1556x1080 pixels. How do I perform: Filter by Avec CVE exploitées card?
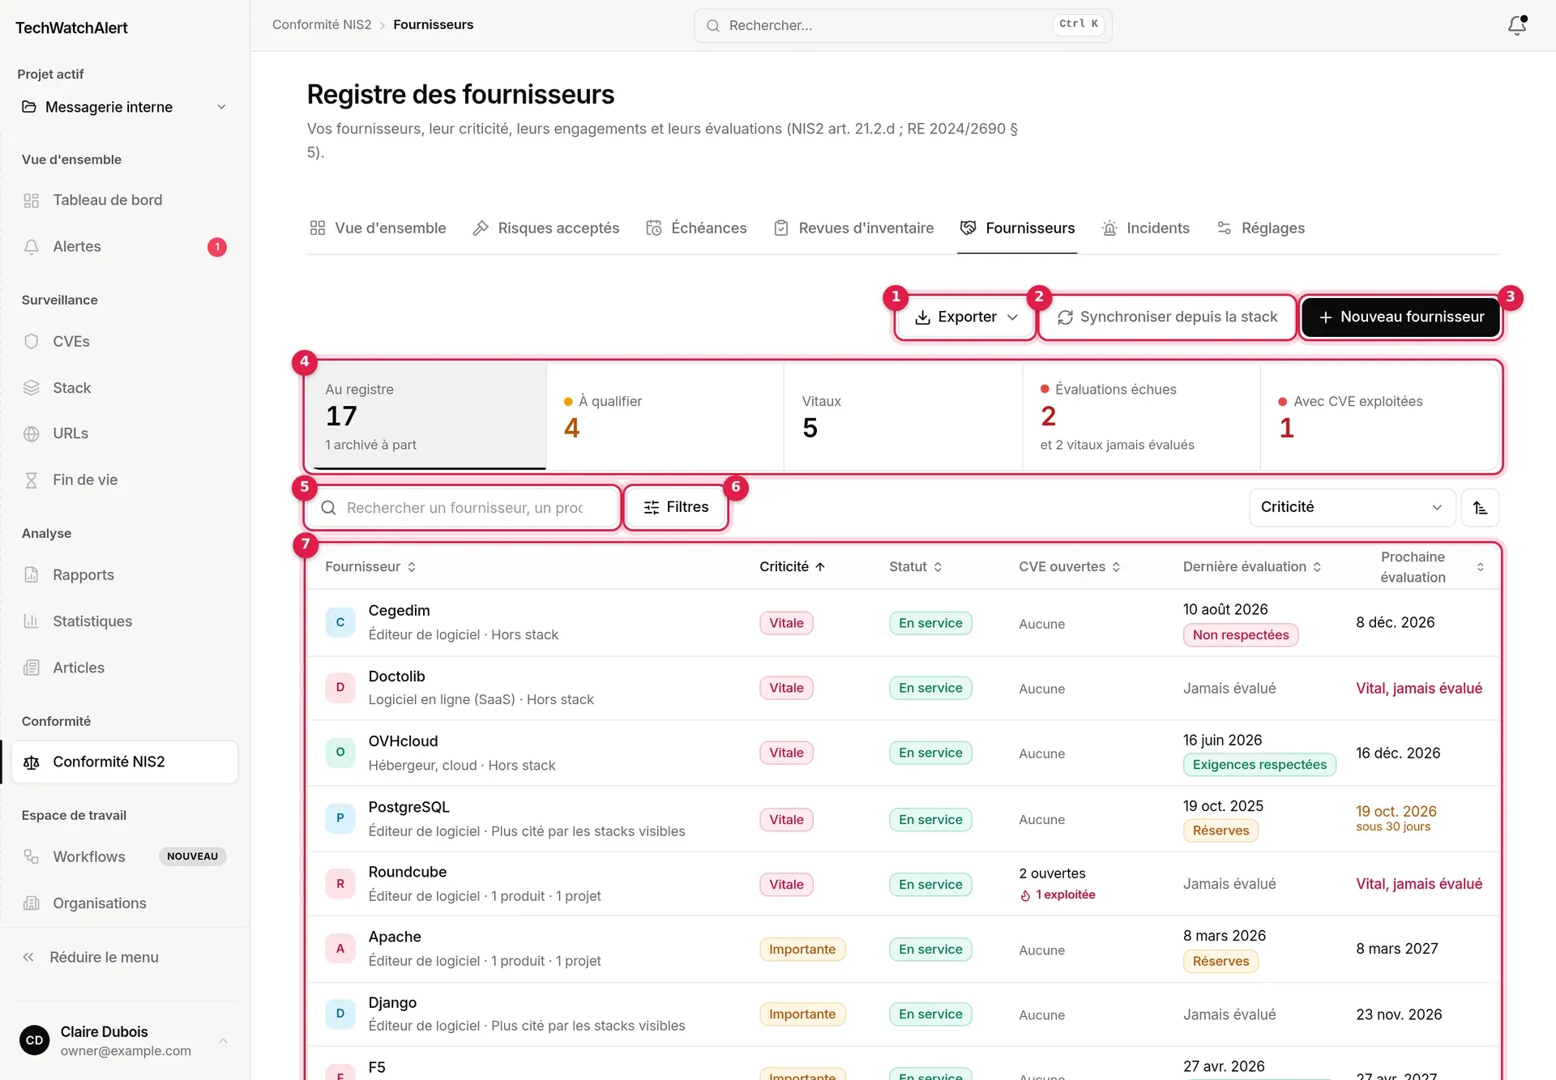tap(1380, 416)
